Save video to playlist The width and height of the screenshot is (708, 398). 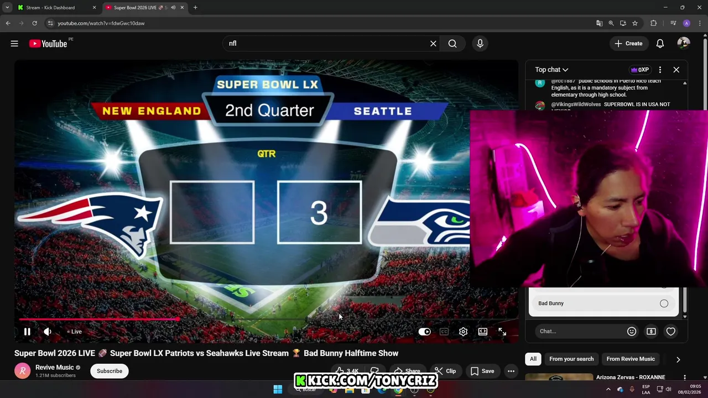click(x=482, y=371)
